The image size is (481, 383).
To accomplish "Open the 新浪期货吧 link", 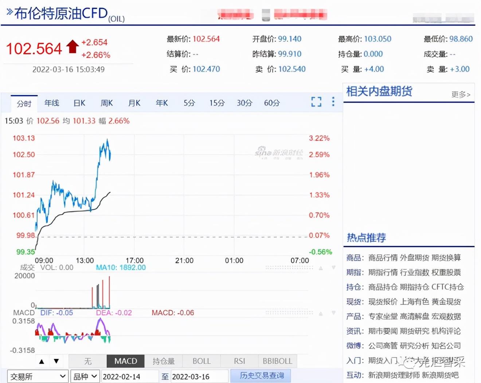I will [x=441, y=375].
